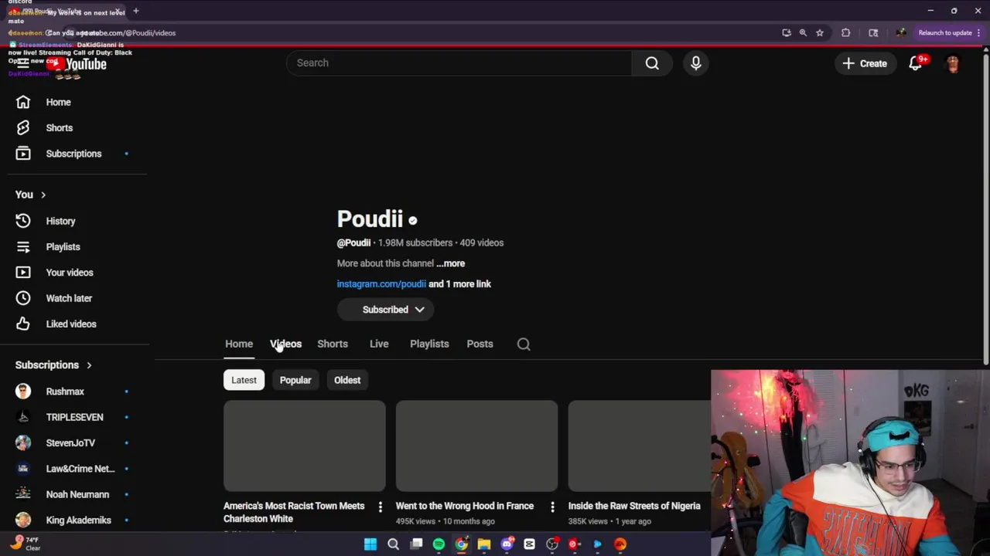Open the YouTube account avatar menu
The height and width of the screenshot is (556, 990).
click(952, 63)
